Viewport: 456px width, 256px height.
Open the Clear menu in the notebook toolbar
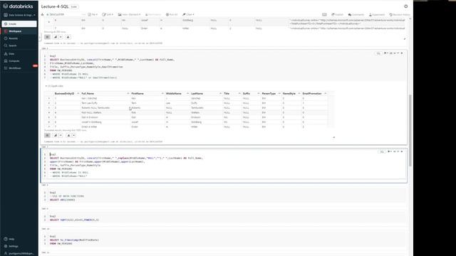[x=188, y=14]
